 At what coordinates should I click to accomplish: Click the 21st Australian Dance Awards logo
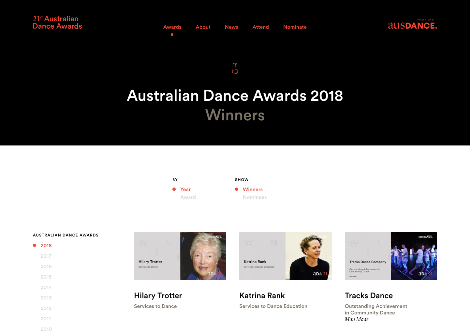[57, 23]
